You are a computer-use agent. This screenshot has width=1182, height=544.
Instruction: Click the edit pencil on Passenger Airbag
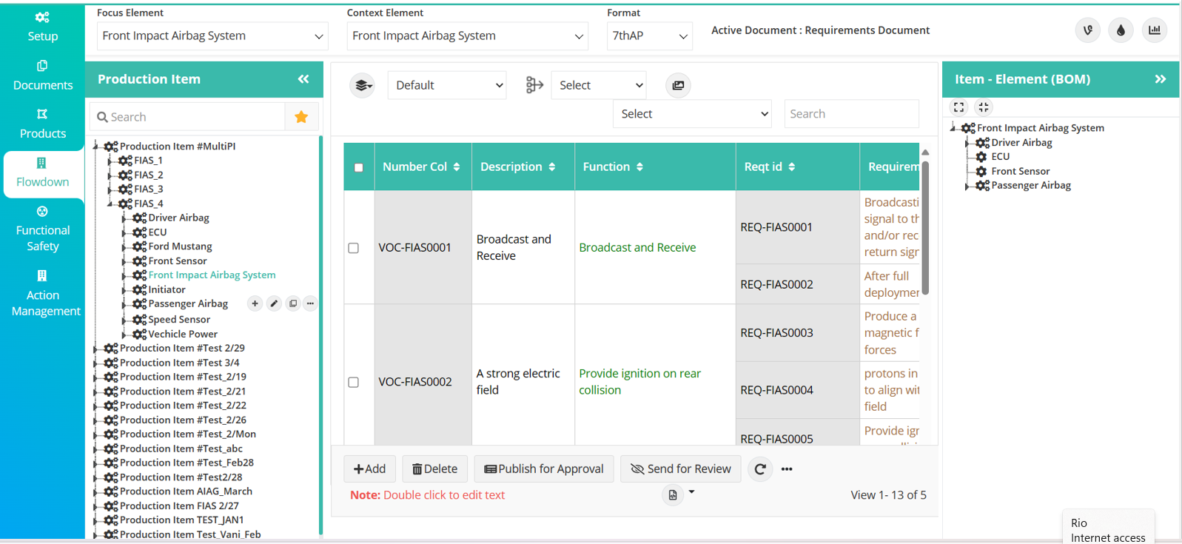tap(274, 303)
